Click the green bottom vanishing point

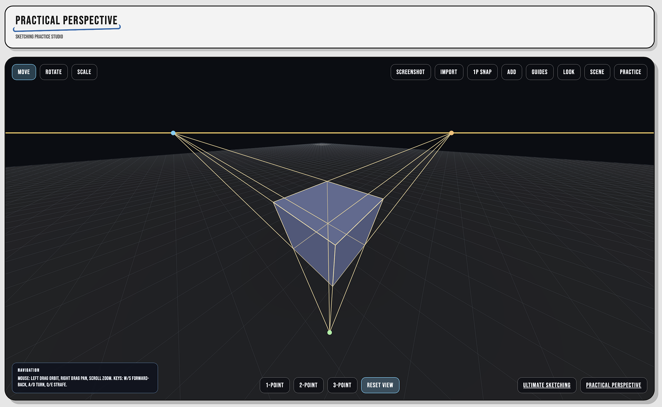[330, 332]
